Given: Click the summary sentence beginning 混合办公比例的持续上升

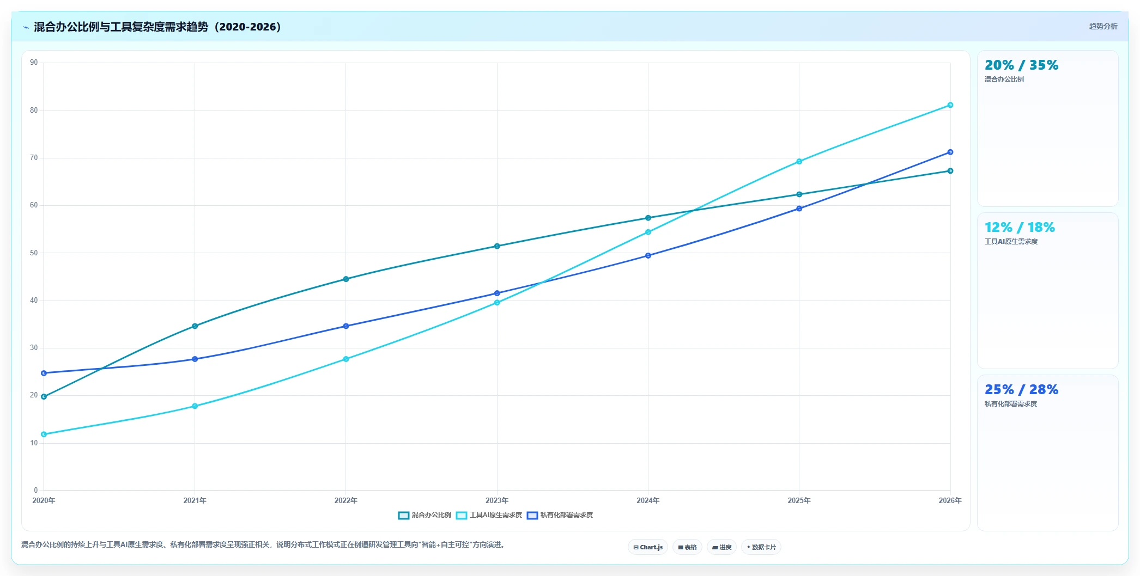Looking at the screenshot, I should coord(264,545).
